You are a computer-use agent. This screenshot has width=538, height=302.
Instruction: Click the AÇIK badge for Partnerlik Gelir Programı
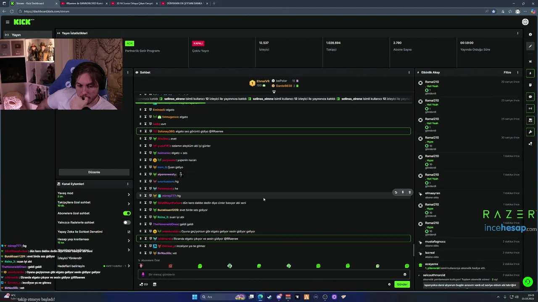(129, 43)
